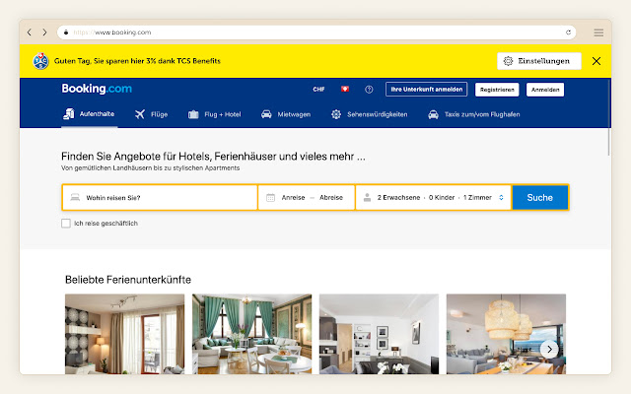Select the Flüge tab
Image resolution: width=631 pixels, height=394 pixels.
pos(151,114)
